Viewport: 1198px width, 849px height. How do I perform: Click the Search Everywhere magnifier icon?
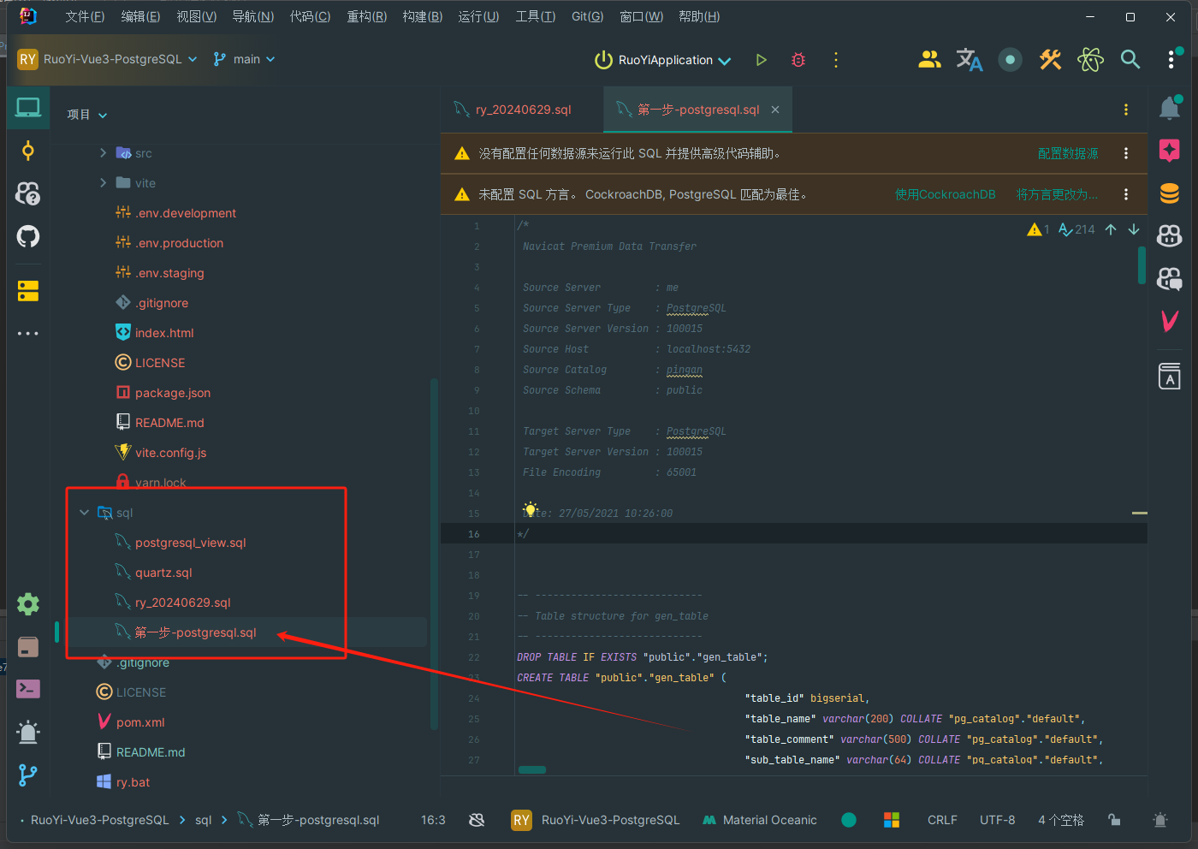[1130, 59]
